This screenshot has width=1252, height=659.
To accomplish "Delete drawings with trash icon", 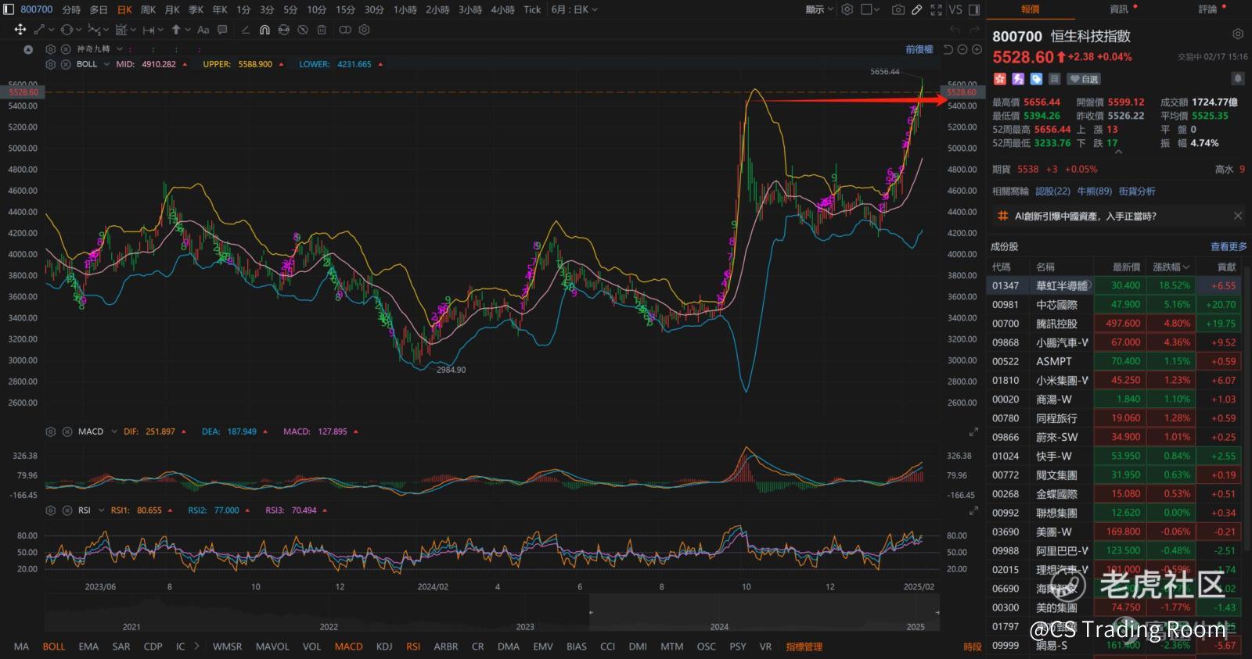I will pos(322,30).
